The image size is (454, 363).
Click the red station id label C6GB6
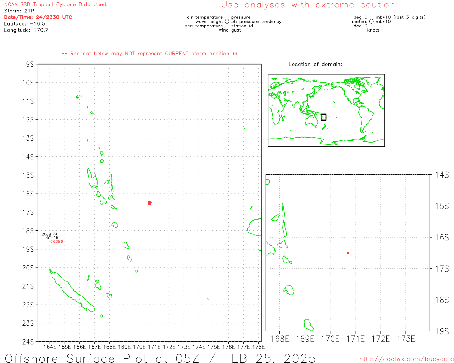(57, 242)
